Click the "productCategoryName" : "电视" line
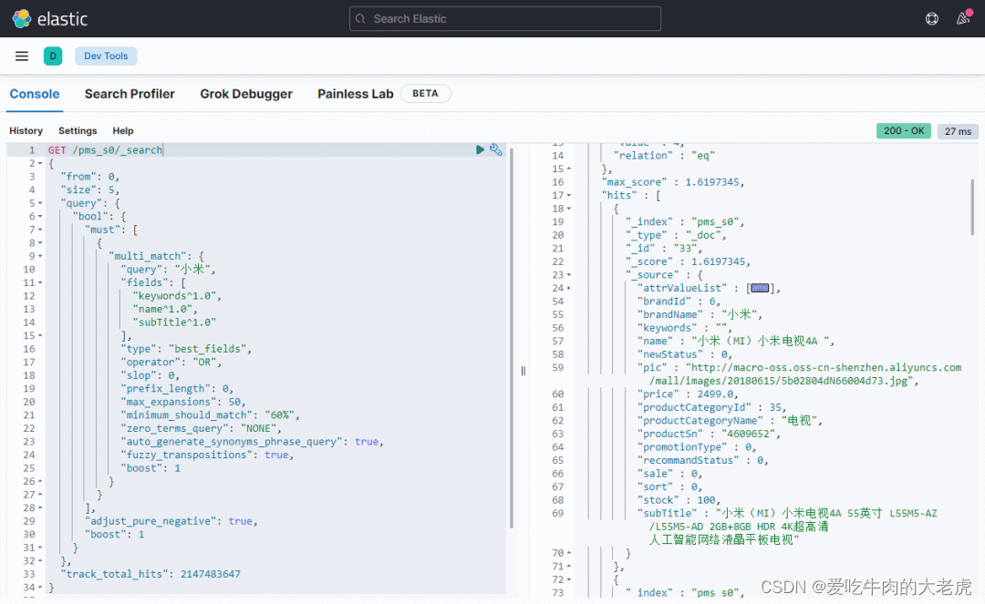The image size is (985, 604). coord(730,420)
